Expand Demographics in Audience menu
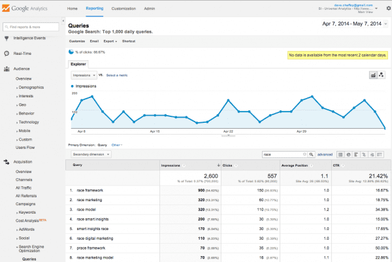This screenshot has height=262, width=392. click(x=30, y=88)
